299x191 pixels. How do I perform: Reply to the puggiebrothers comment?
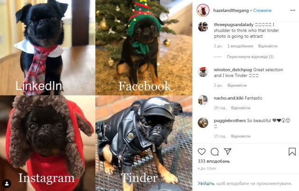coord(241,136)
